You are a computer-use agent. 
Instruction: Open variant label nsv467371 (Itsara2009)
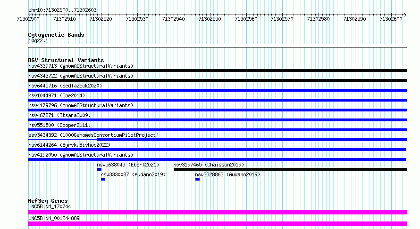pos(59,115)
